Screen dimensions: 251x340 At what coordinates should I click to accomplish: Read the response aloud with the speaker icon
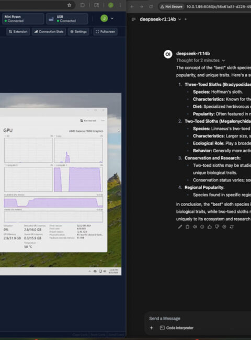pyautogui.click(x=195, y=227)
